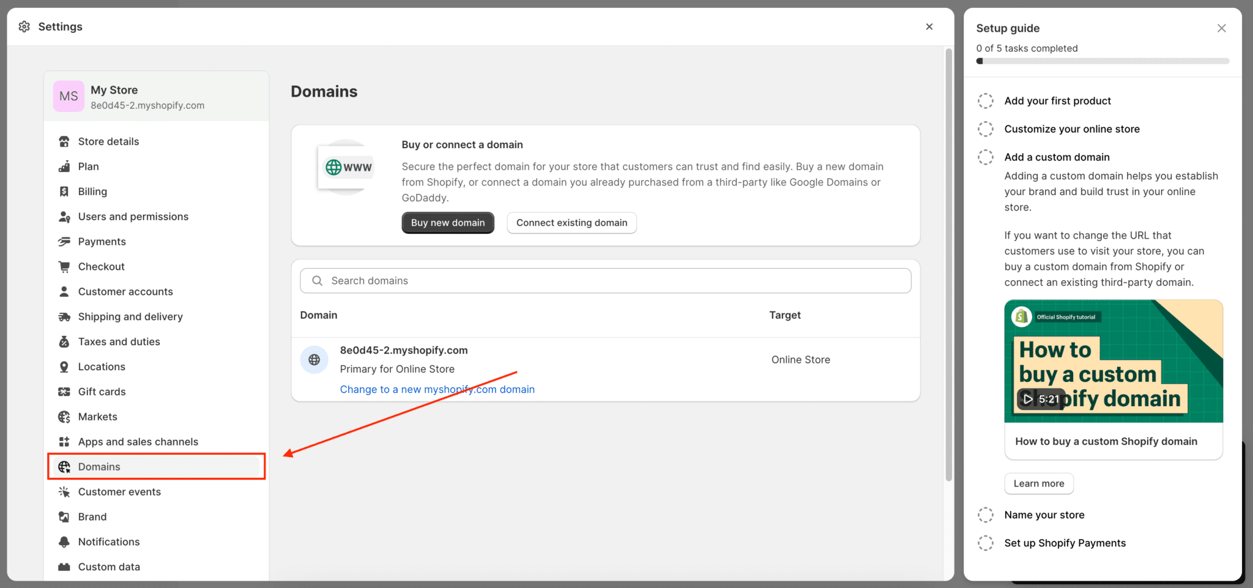Screen dimensions: 1253x588
Task: Click '0 of 5 tasks completed' text
Action: [x=1027, y=48]
